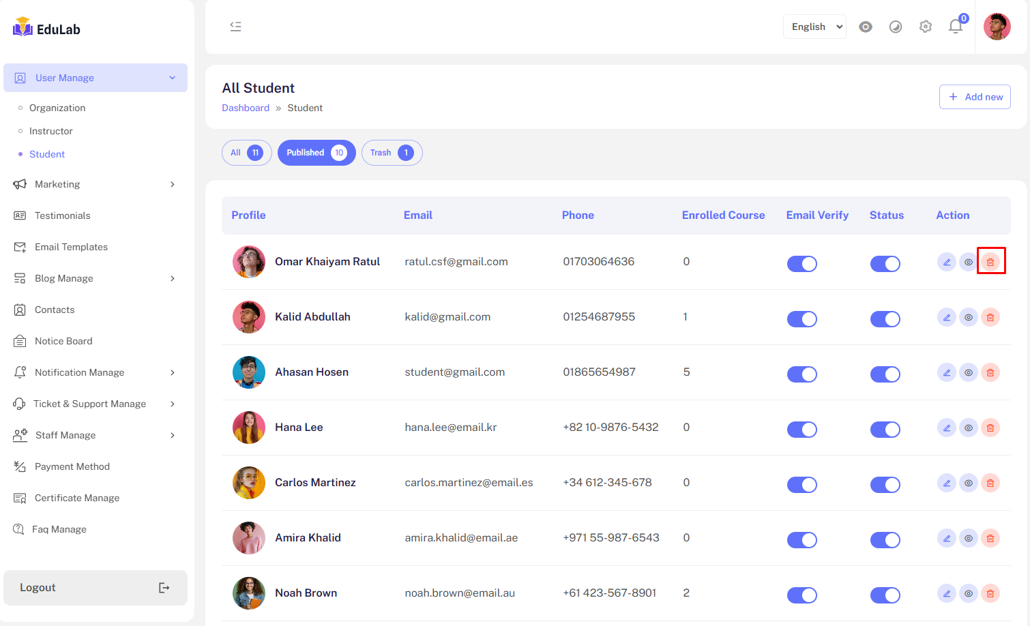Collapse sidebar using the menu toggle icon
1030x626 pixels.
(x=235, y=27)
